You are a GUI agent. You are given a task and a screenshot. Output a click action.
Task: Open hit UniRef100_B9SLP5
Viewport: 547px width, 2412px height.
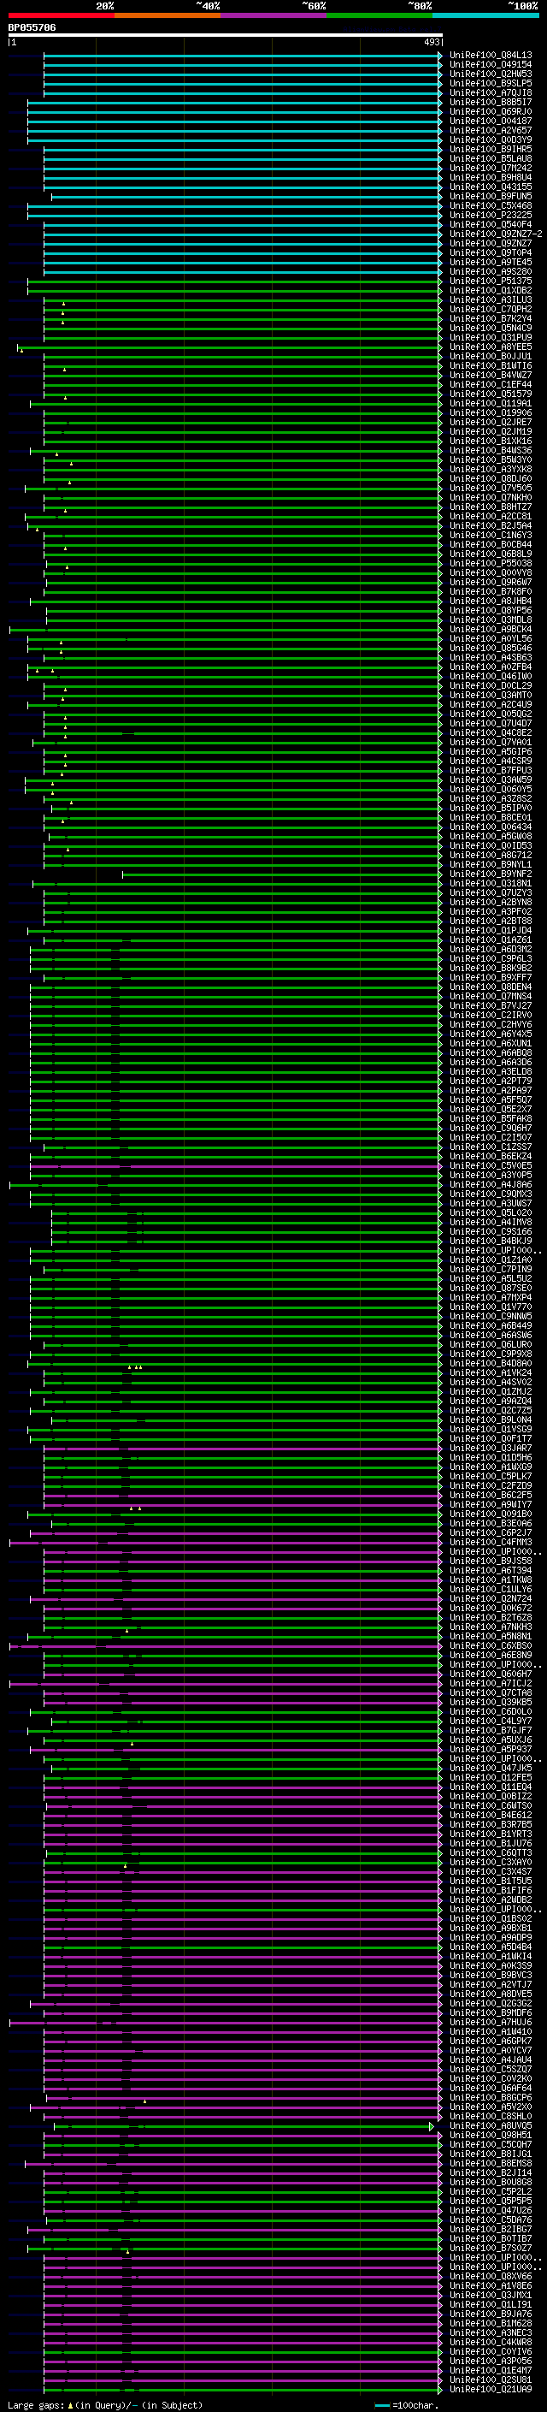(x=491, y=83)
